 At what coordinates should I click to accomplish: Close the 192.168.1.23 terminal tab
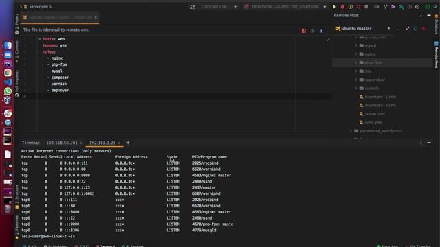(119, 143)
